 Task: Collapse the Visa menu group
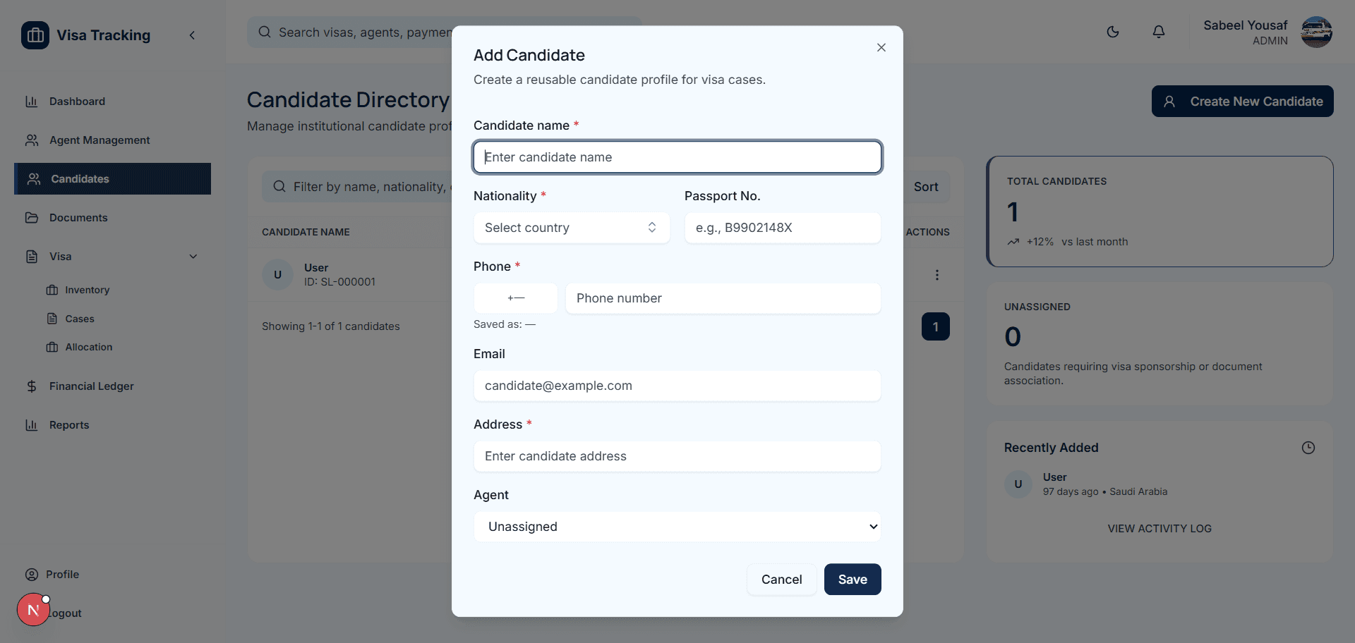point(113,257)
